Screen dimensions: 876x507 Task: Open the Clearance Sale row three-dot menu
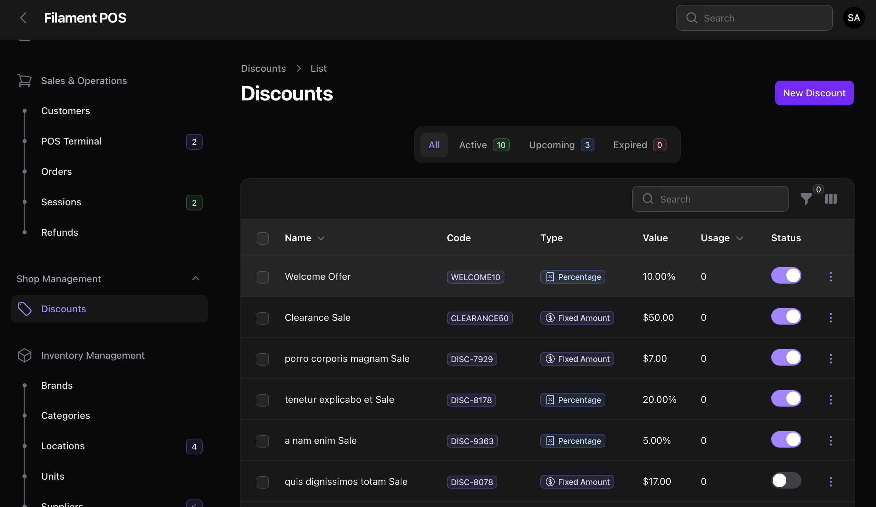point(830,317)
